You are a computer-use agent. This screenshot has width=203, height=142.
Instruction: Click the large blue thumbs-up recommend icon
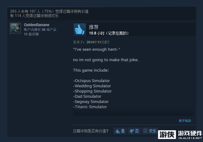[x=80, y=30]
